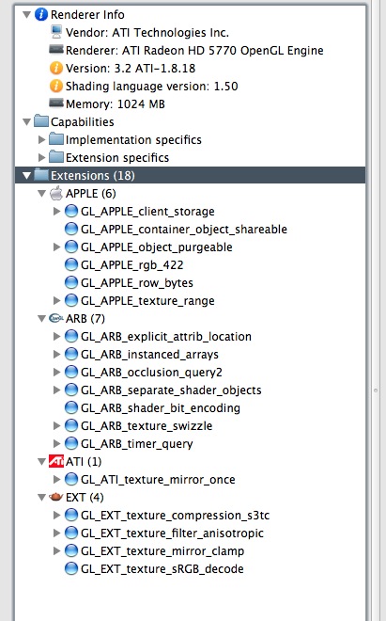386x621 pixels.
Task: Click the orange info icon for Shading language version
Action: coord(56,86)
